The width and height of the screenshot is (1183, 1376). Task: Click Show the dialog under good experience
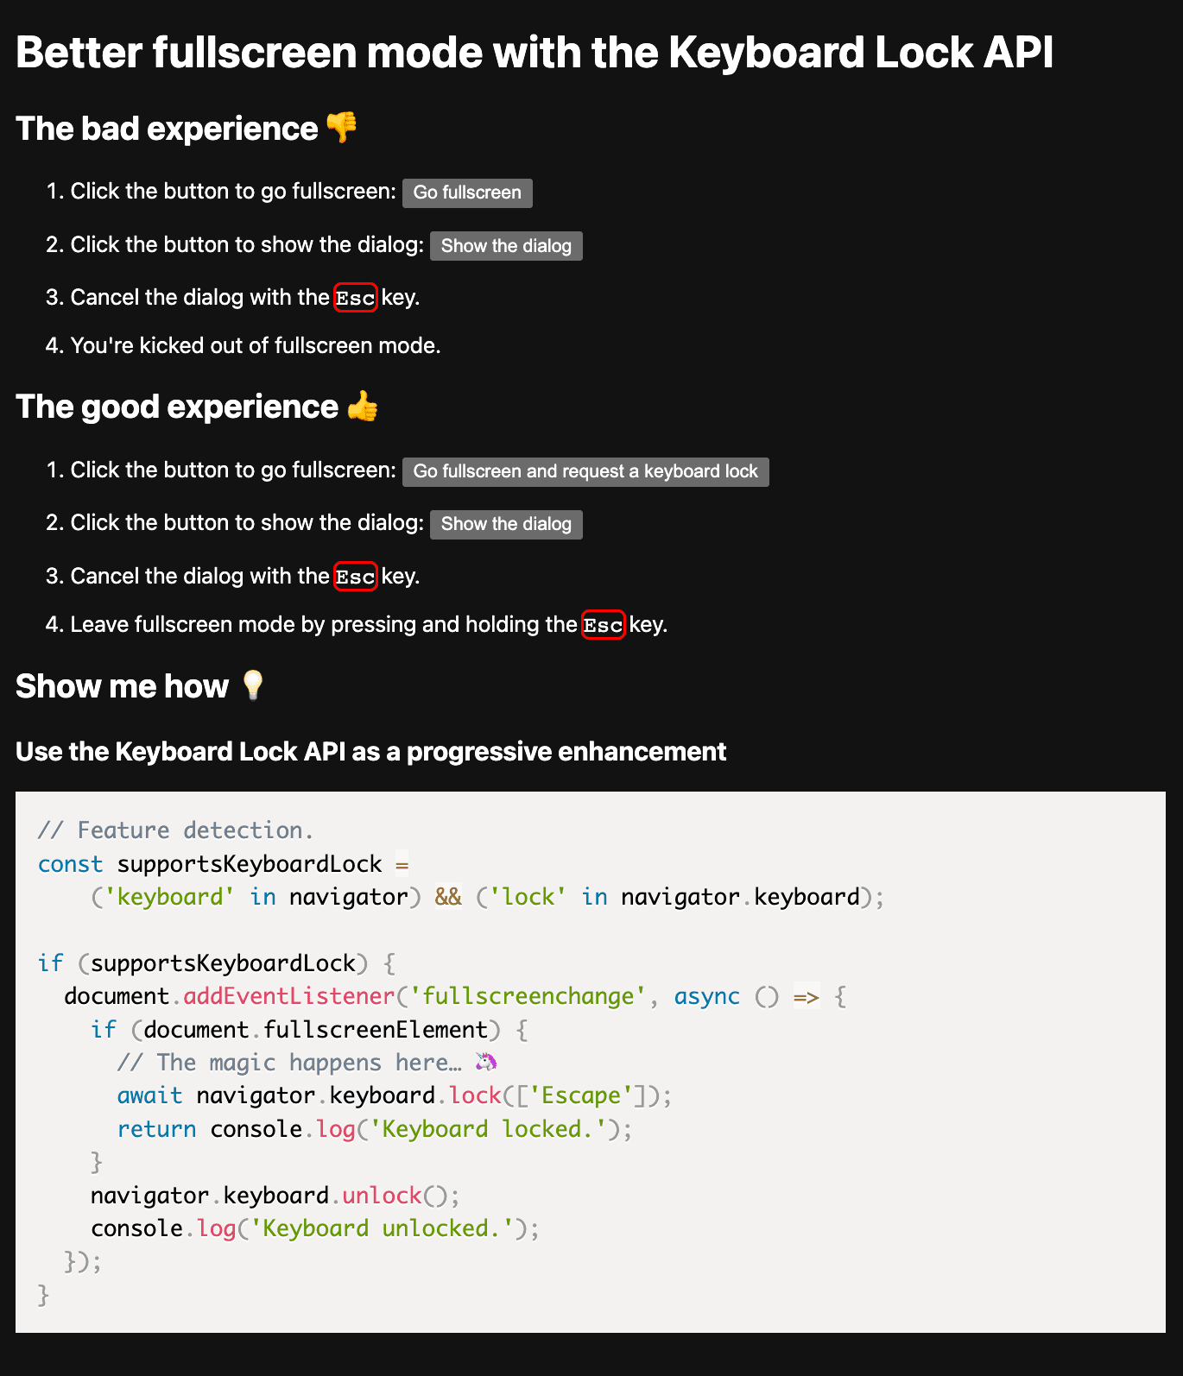coord(506,524)
